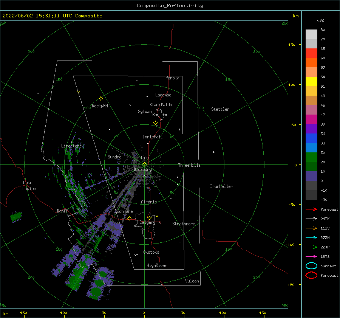Click the Strathmore label
The height and width of the screenshot is (318, 340).
pos(184,224)
